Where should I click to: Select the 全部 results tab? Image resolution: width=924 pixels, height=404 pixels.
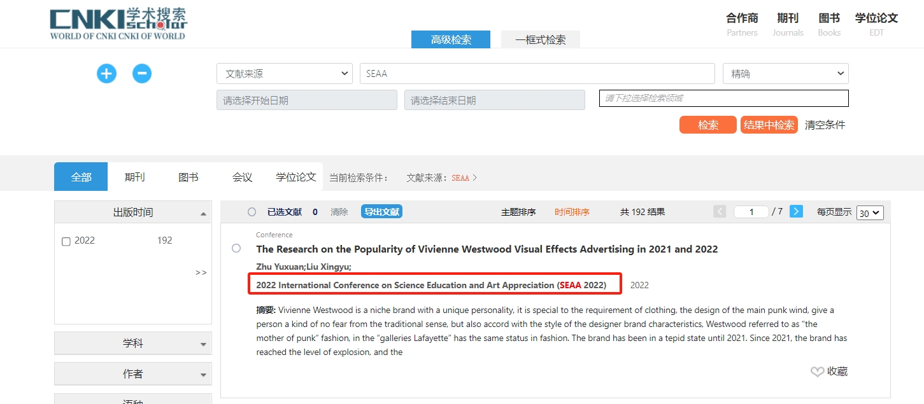81,177
